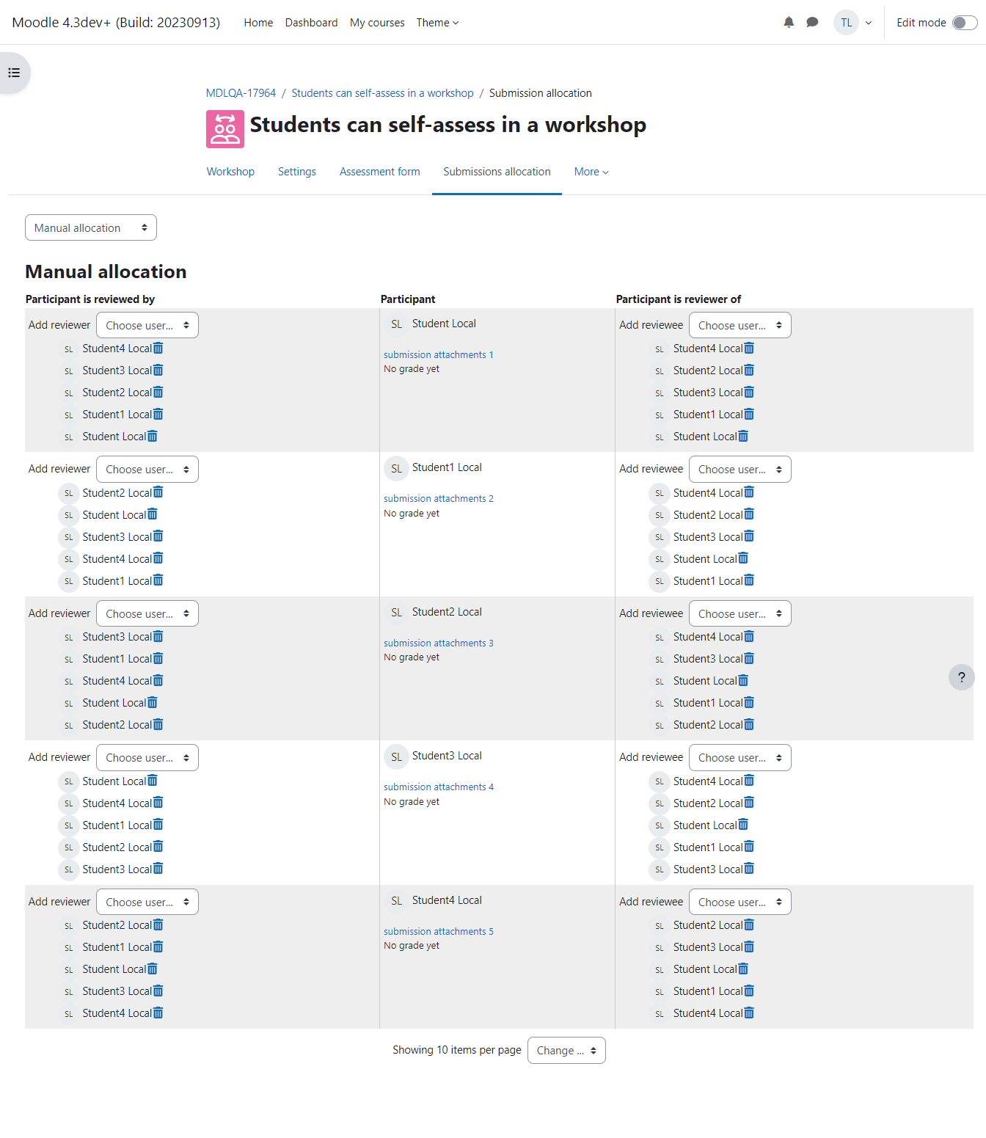Open Add reviewee dropdown for Student Local
986x1138 pixels.
point(740,325)
